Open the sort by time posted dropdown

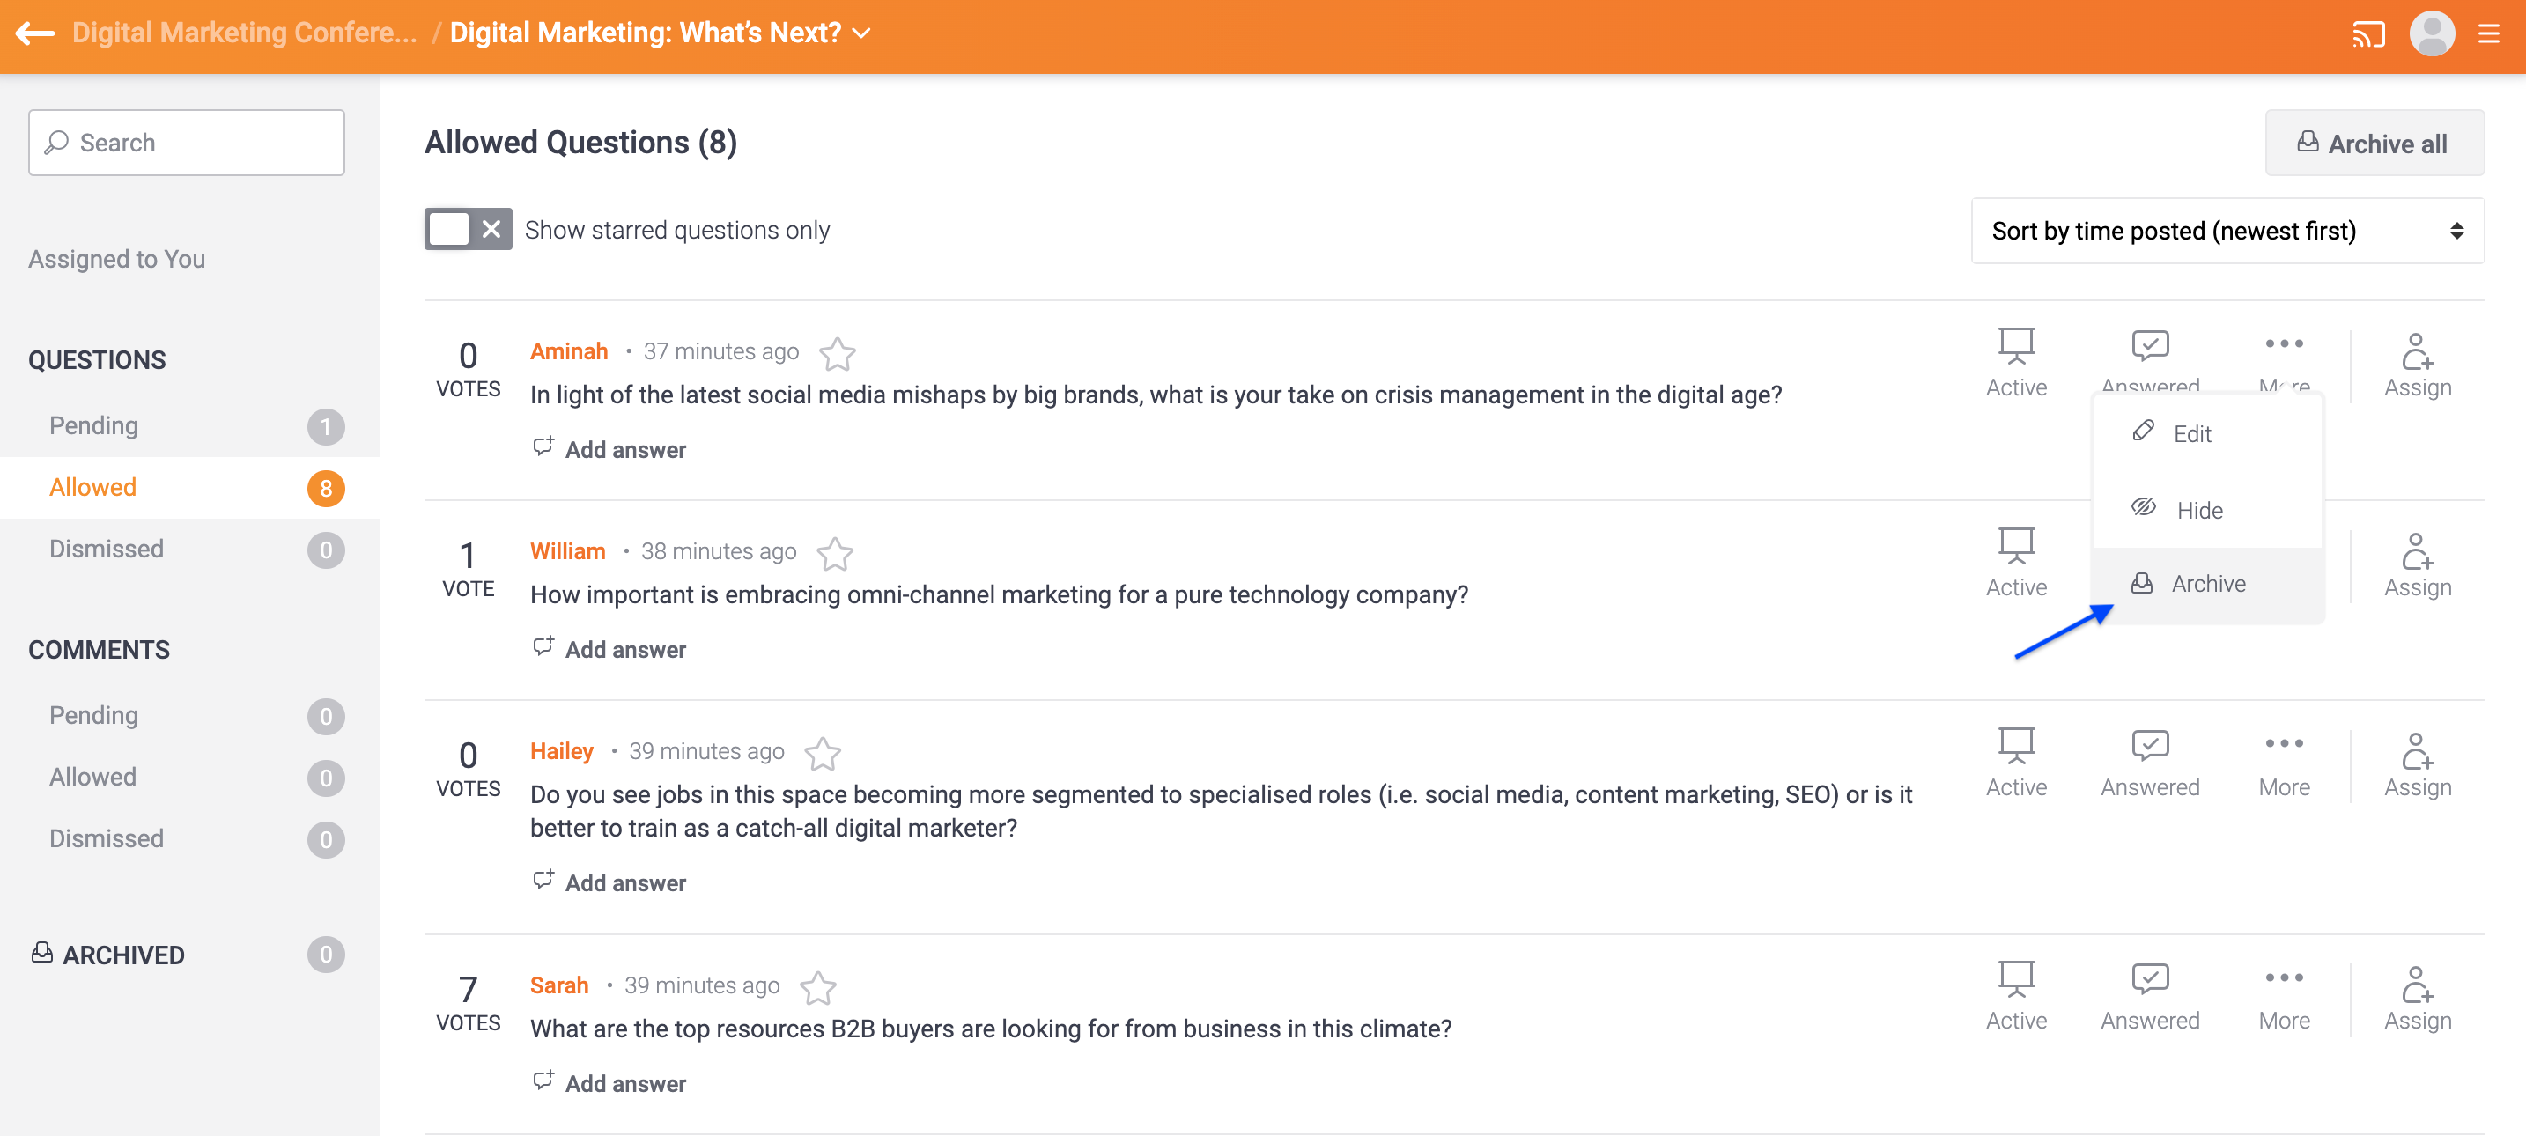(2227, 232)
